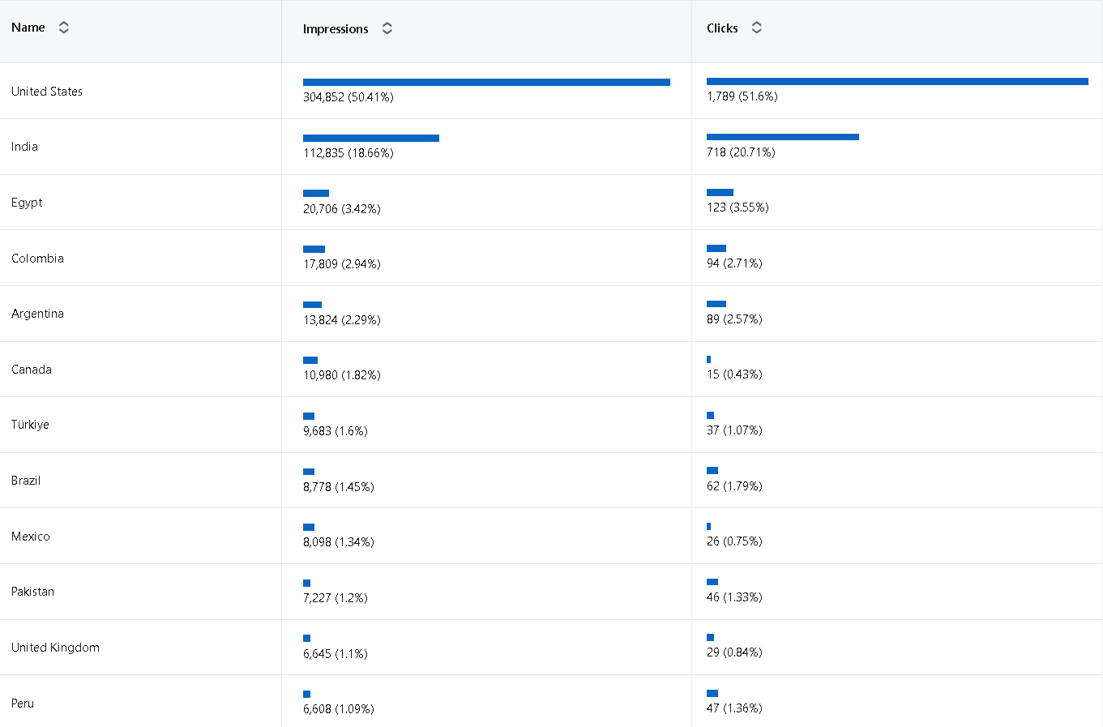This screenshot has height=727, width=1103.
Task: Select Colombia in the country list
Action: coord(37,259)
